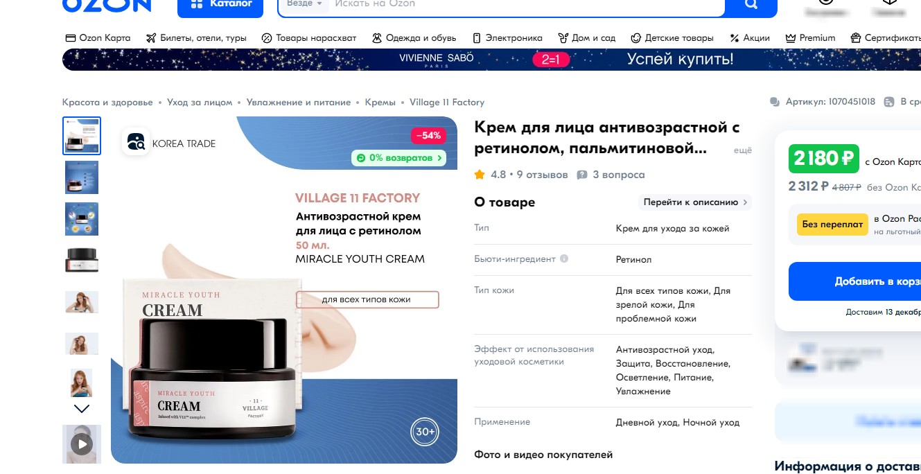Go to Дом и сад category
The image size is (921, 474).
(x=586, y=38)
